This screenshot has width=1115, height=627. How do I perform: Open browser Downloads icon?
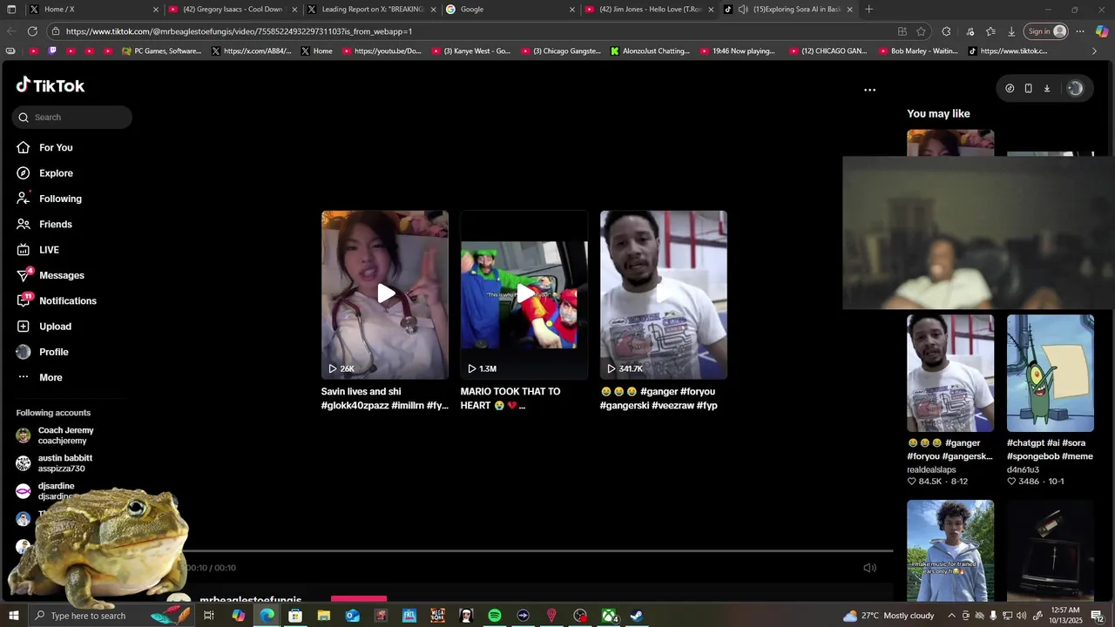pos(1011,31)
